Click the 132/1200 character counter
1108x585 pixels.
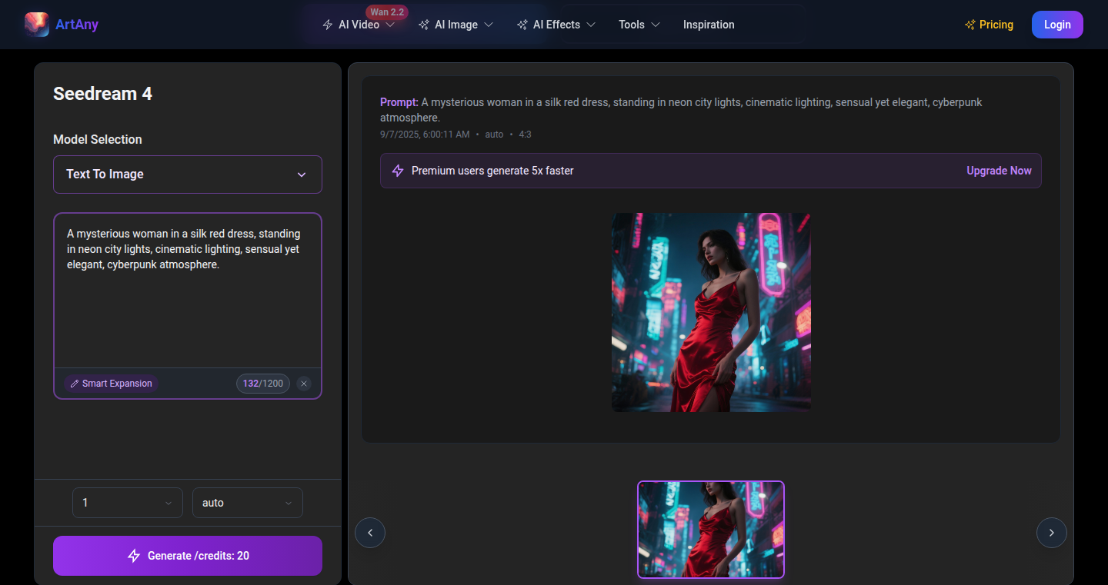(263, 384)
